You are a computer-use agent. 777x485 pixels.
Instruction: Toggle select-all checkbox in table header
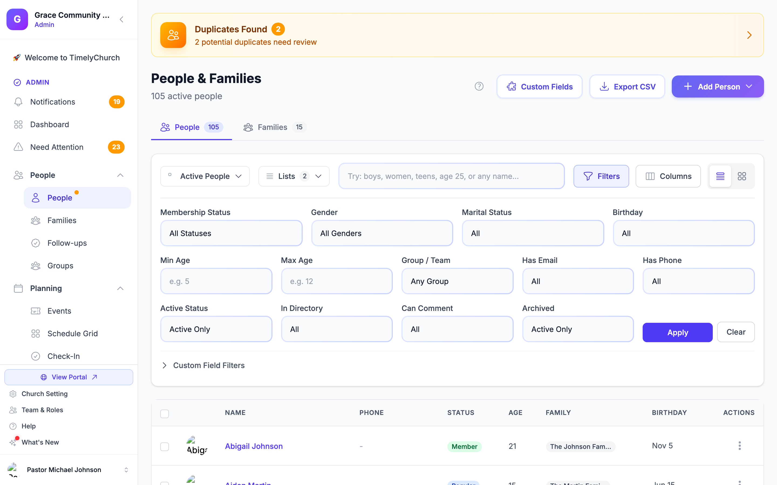(164, 414)
